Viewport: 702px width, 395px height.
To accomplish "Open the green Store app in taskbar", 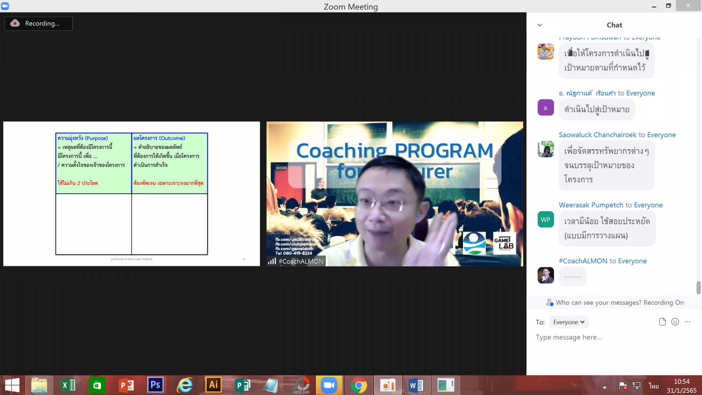I will pos(97,385).
